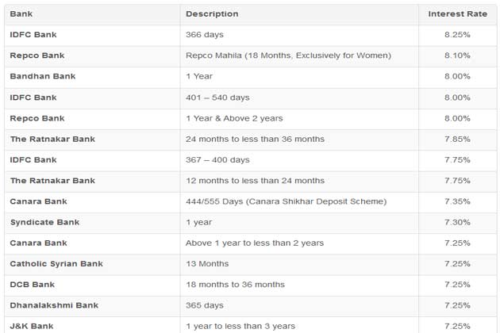Click the Canara Shikhar Deposit Scheme description

[x=286, y=202]
